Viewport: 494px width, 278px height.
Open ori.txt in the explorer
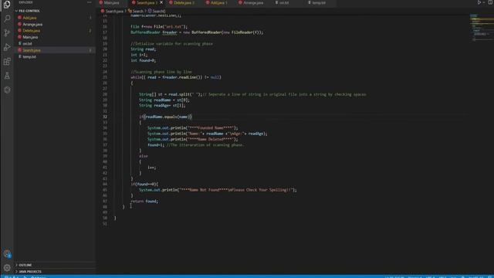(x=28, y=43)
